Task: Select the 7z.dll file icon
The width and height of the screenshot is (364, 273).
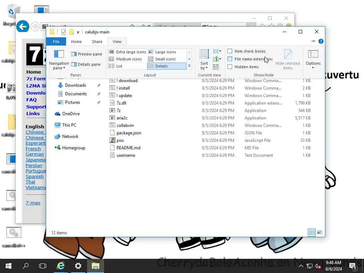Action: click(x=112, y=103)
